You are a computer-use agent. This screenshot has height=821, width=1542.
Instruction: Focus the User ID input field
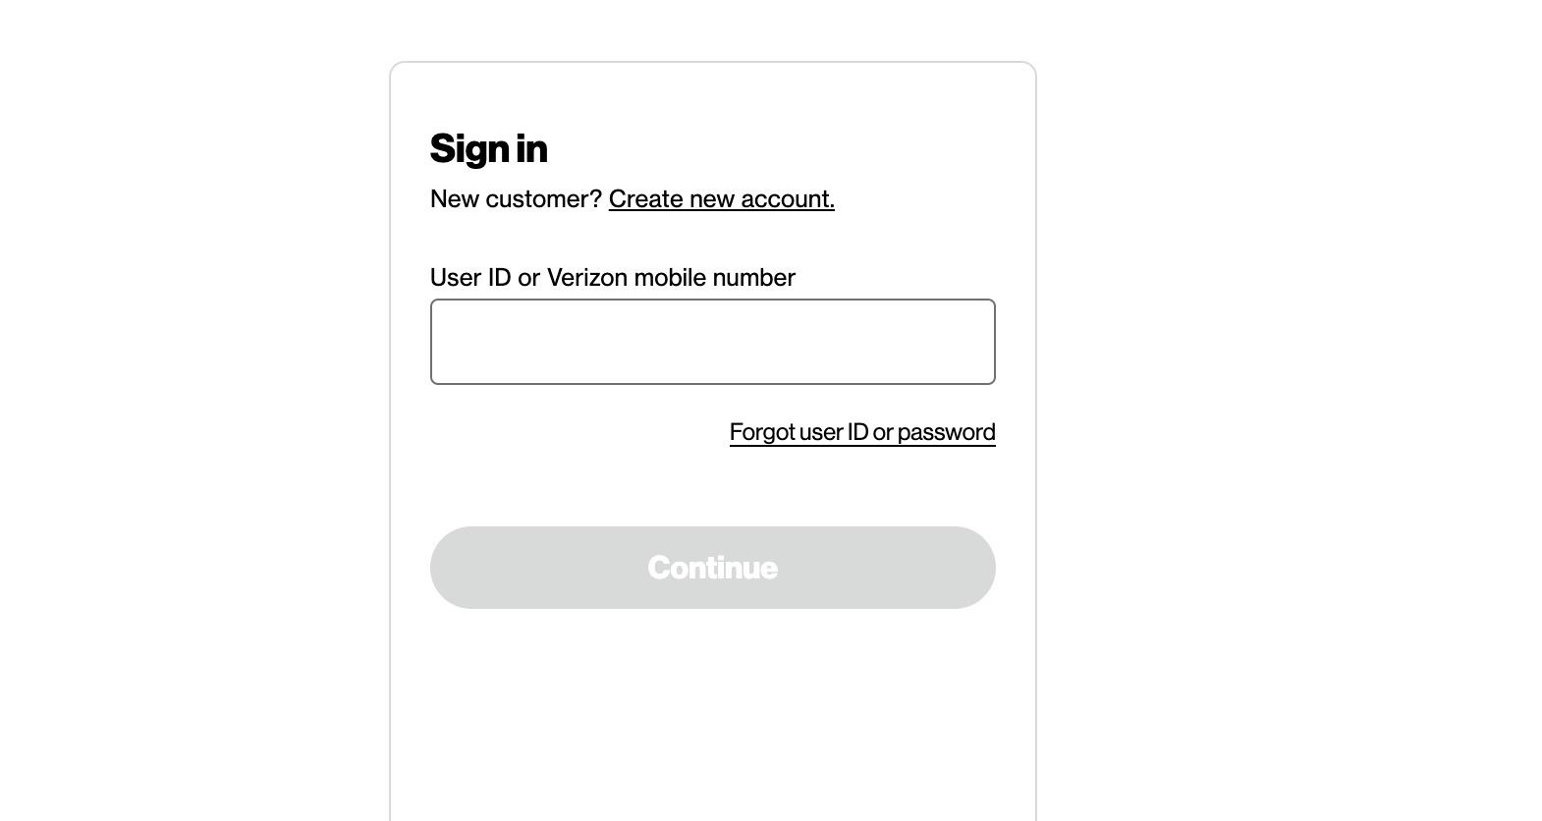click(712, 342)
